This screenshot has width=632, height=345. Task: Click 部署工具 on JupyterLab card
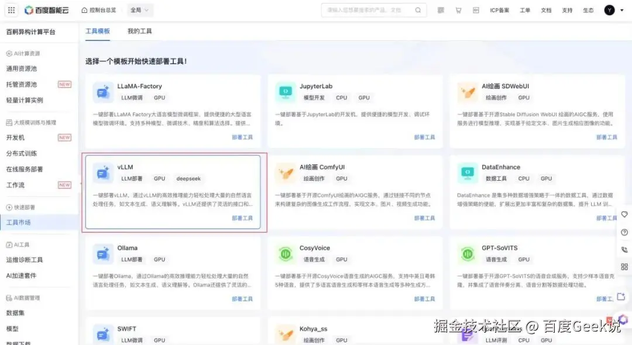(x=424, y=137)
